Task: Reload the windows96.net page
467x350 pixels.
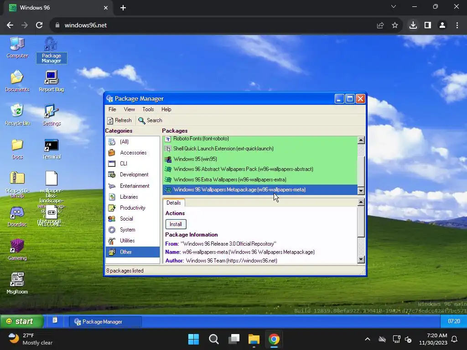Action: point(39,26)
